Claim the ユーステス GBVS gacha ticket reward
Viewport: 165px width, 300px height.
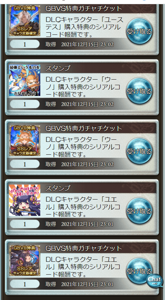139,31
